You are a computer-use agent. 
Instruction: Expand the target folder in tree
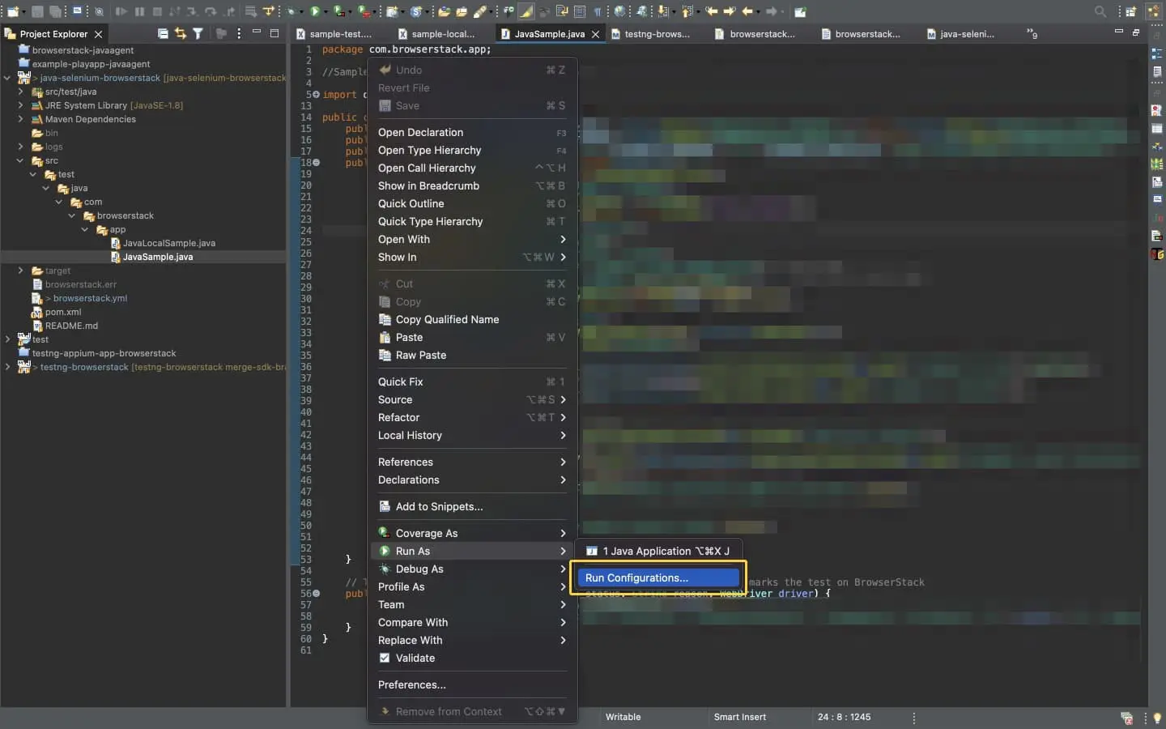(20, 271)
